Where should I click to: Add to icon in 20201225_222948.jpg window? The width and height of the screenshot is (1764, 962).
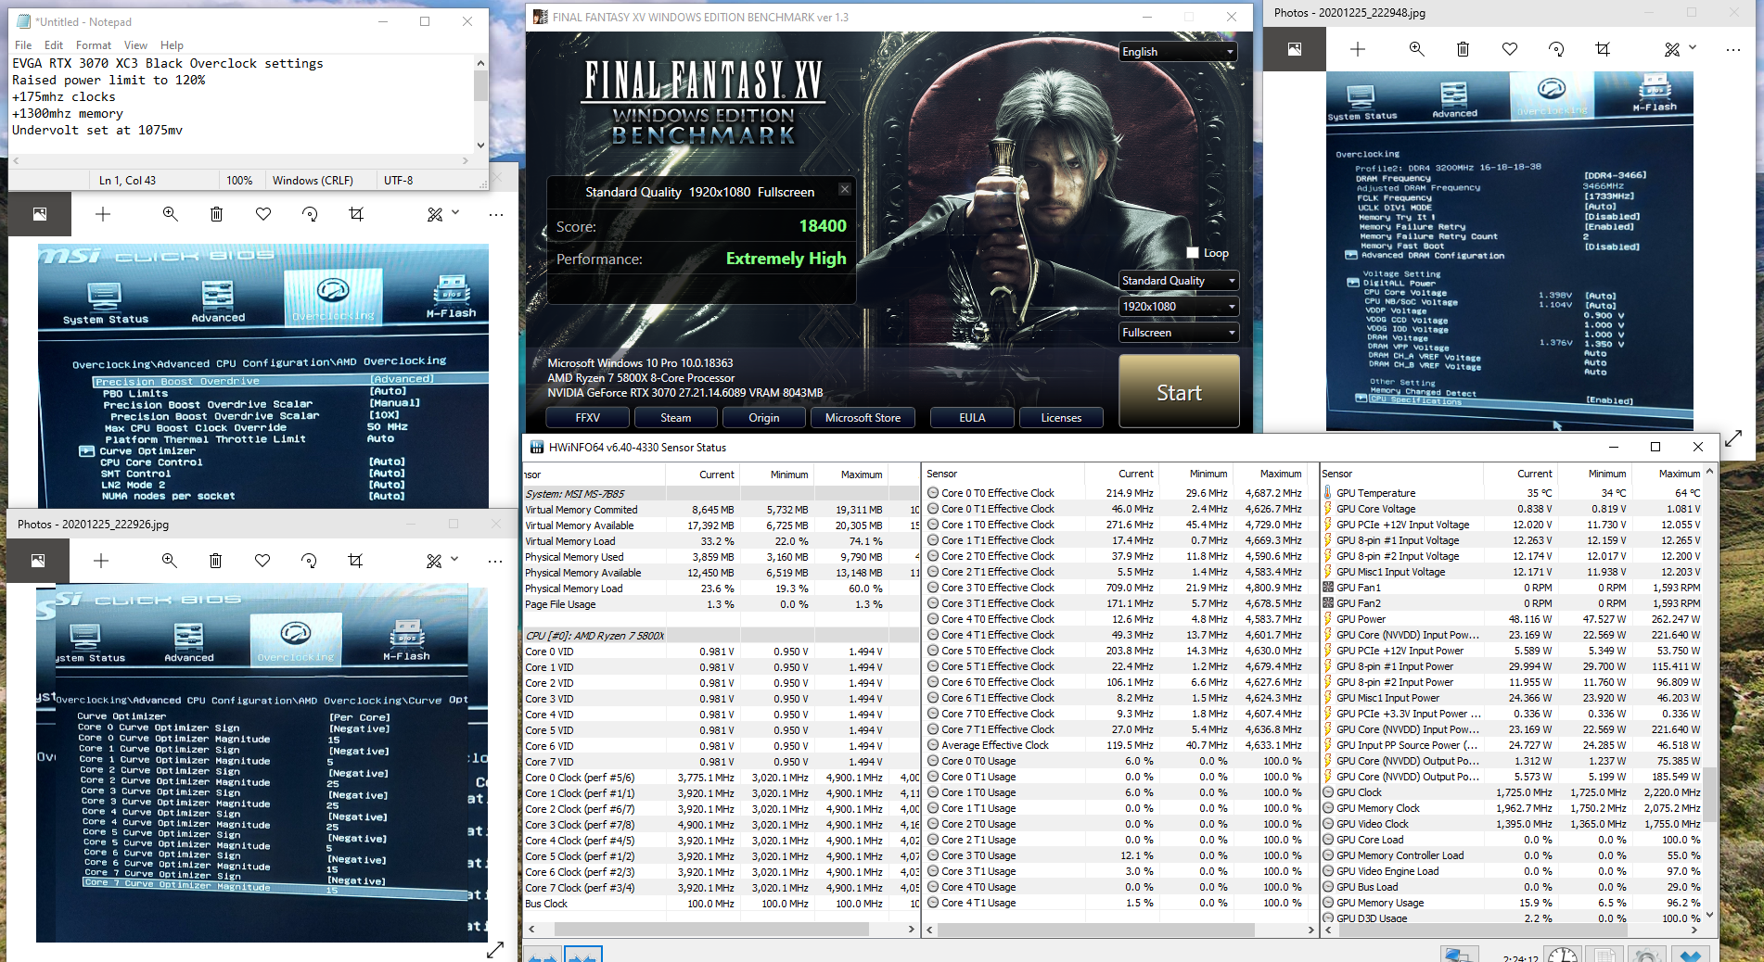[x=1358, y=49]
